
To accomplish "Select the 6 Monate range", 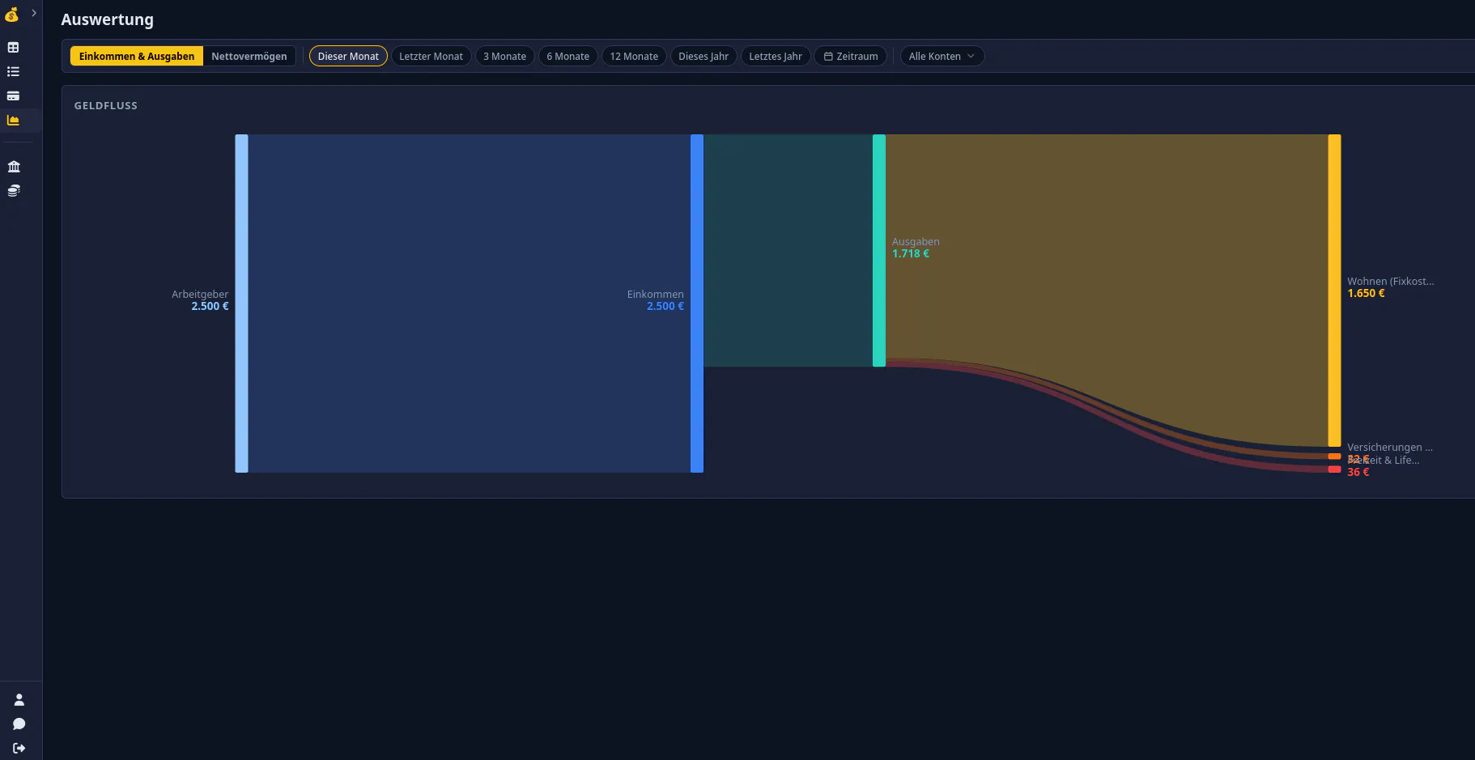I will pyautogui.click(x=567, y=56).
